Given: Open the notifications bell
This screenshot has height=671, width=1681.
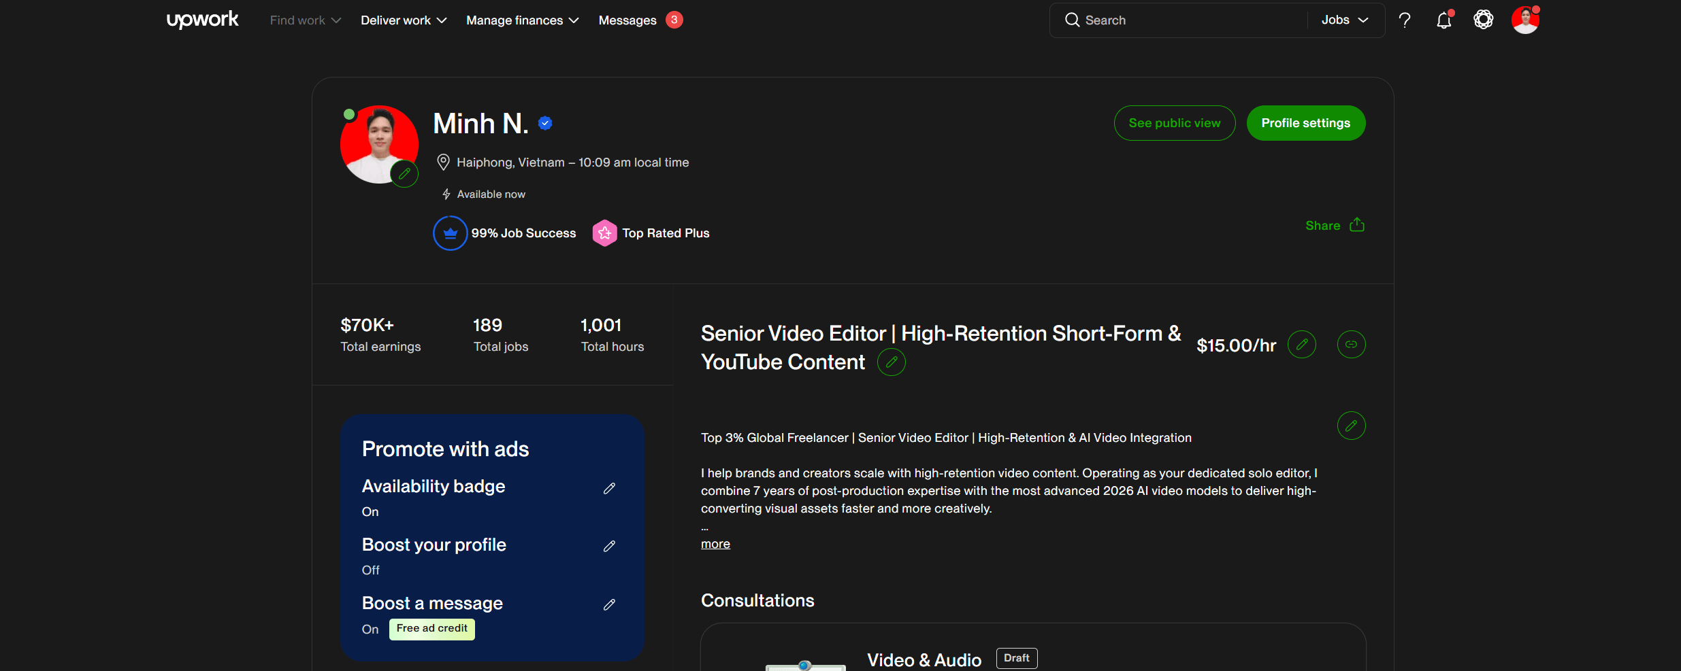Looking at the screenshot, I should pos(1443,20).
